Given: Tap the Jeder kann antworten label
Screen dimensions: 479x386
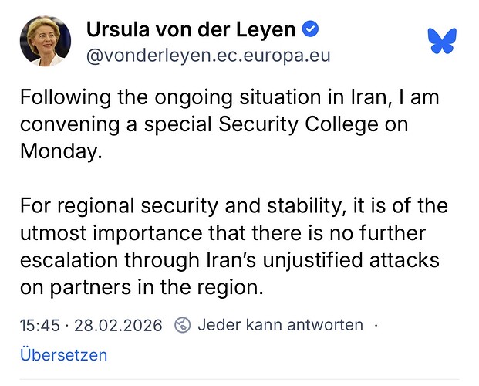Looking at the screenshot, I should (x=281, y=325).
